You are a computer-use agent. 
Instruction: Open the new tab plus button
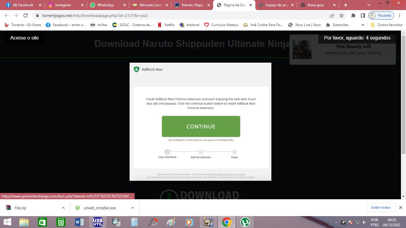tap(345, 5)
